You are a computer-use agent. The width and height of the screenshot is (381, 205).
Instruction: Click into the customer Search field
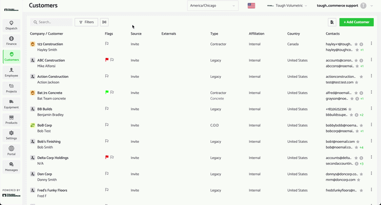51,22
